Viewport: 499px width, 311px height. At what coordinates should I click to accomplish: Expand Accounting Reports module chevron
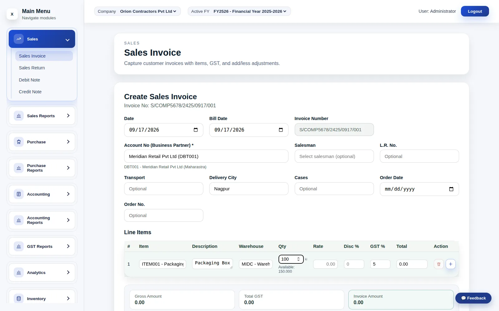68,220
